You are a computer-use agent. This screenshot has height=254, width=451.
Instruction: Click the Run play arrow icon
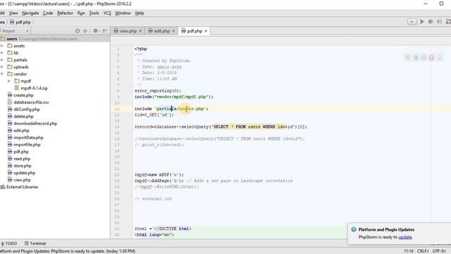422,22
